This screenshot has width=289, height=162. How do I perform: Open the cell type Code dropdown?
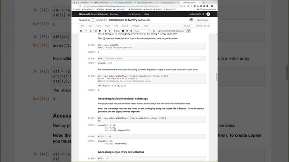click(142, 31)
